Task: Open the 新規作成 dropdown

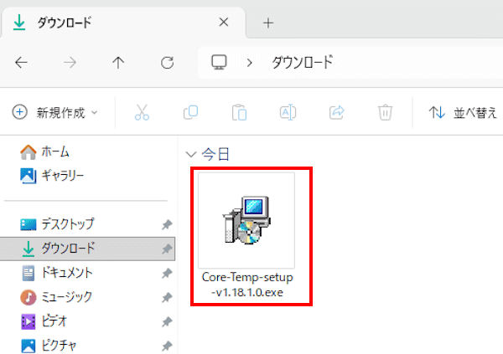Action: click(55, 112)
